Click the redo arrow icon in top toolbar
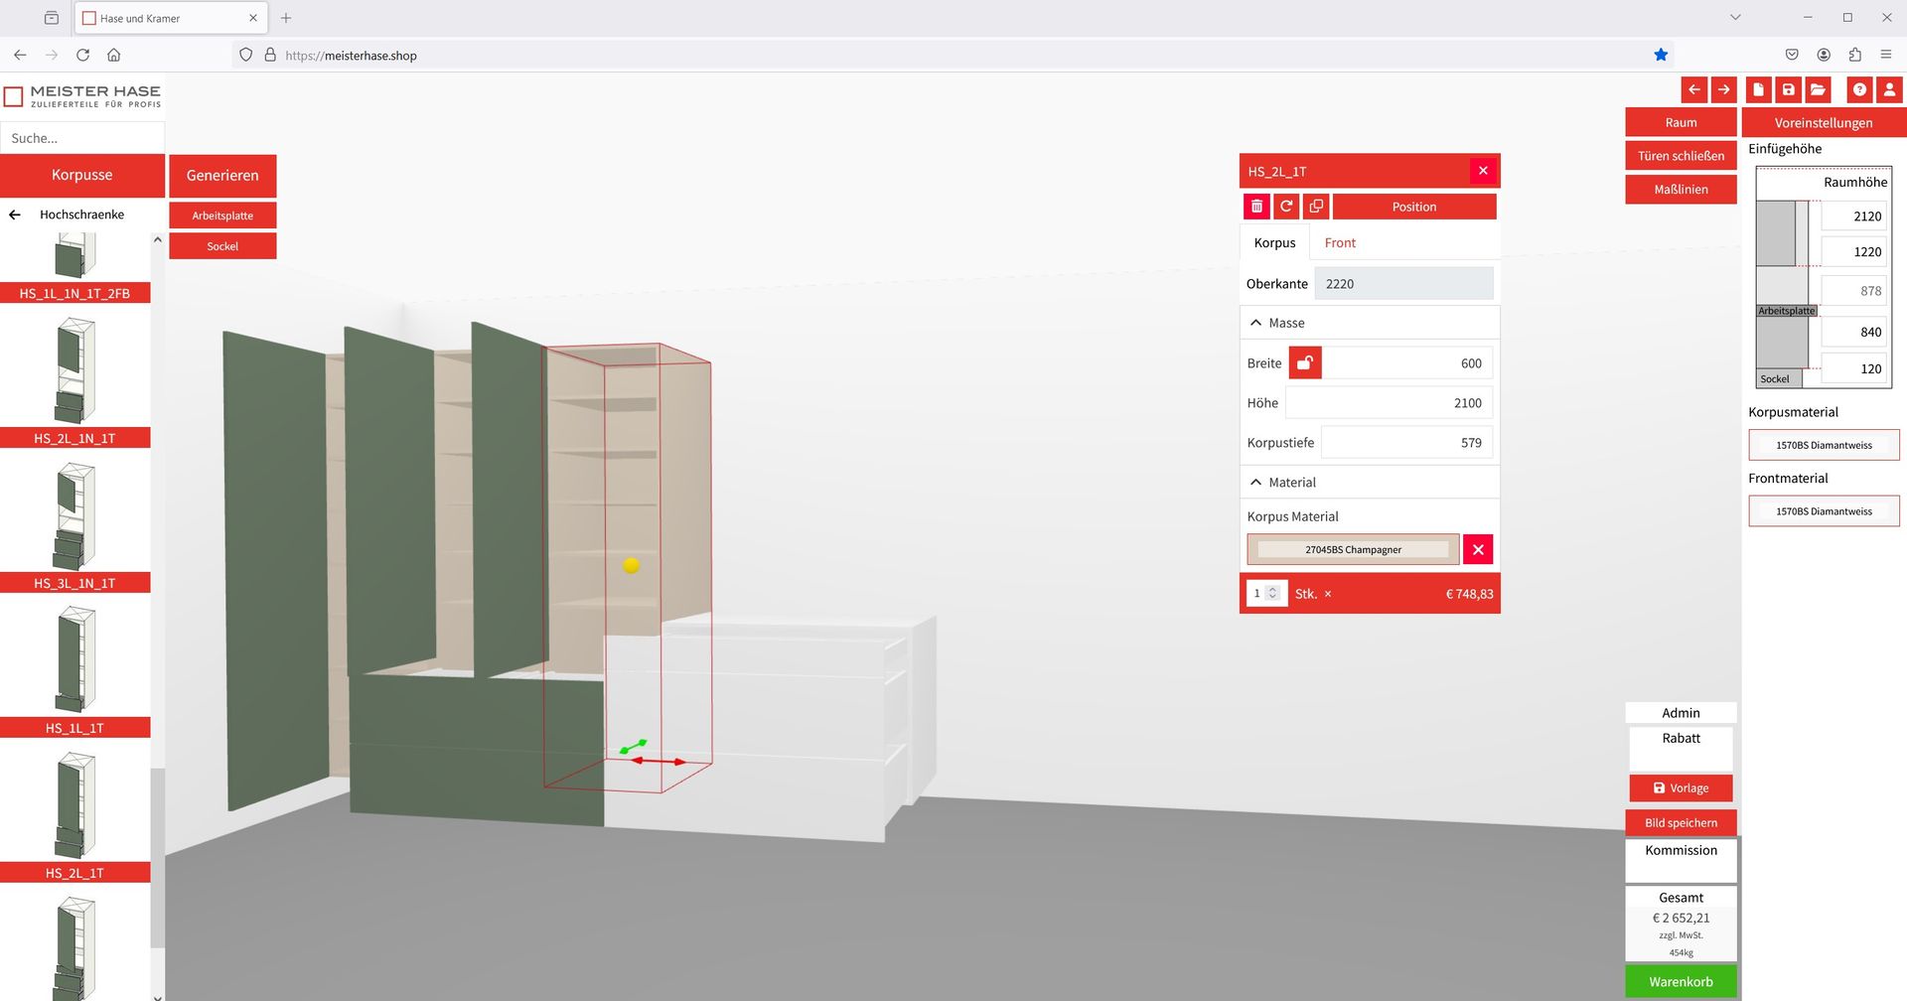The image size is (1907, 1001). coord(1724,89)
